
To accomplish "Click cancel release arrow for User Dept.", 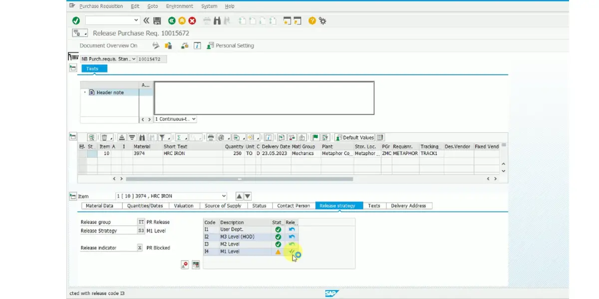I will tap(292, 230).
